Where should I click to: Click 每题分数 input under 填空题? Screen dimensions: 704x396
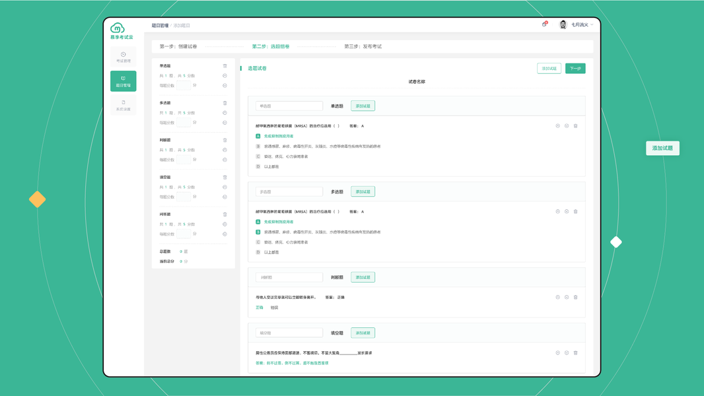pos(184,197)
